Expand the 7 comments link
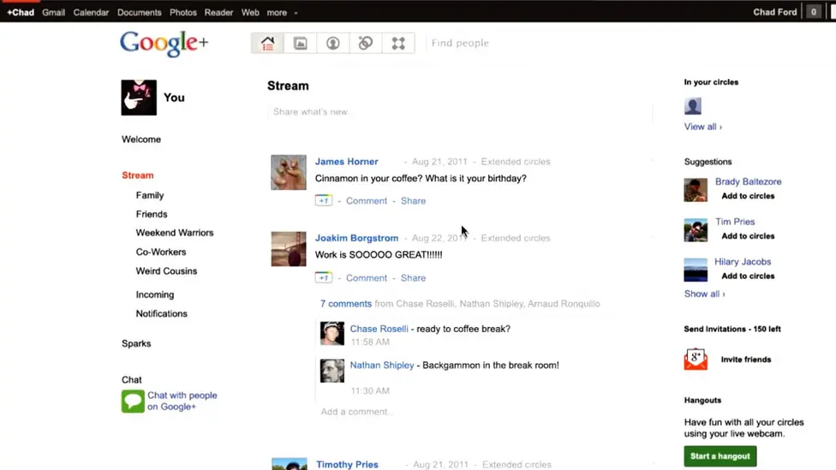Screen dimensions: 836x470 pyautogui.click(x=345, y=304)
